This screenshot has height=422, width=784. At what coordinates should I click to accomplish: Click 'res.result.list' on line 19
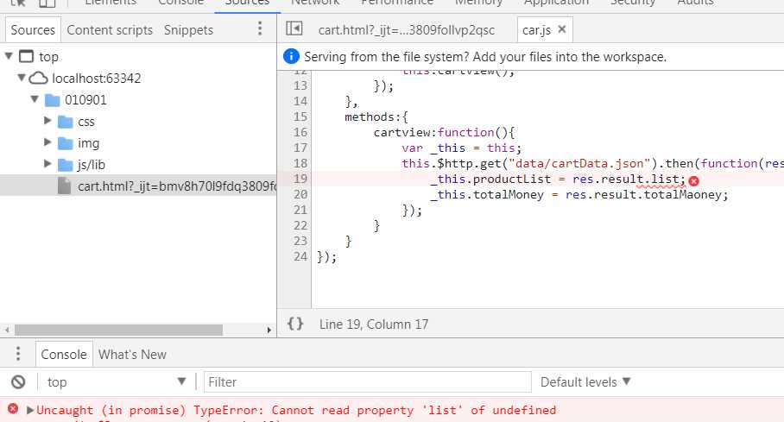click(625, 179)
